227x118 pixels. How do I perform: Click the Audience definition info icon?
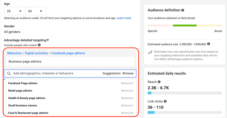[183, 10]
